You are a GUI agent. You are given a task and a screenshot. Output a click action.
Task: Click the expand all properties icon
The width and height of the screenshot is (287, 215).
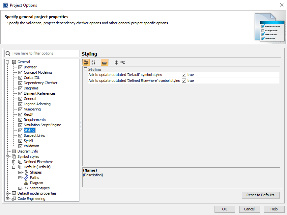pos(115,62)
